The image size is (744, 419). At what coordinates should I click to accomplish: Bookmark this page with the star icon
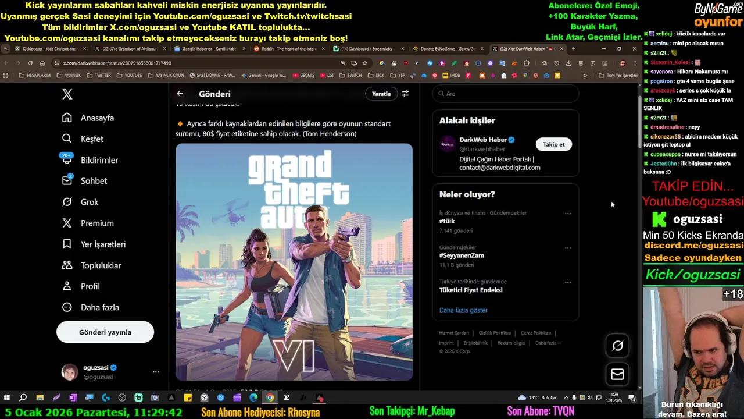point(364,63)
